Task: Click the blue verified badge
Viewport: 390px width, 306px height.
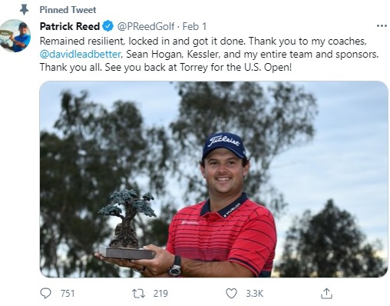Action: point(108,26)
